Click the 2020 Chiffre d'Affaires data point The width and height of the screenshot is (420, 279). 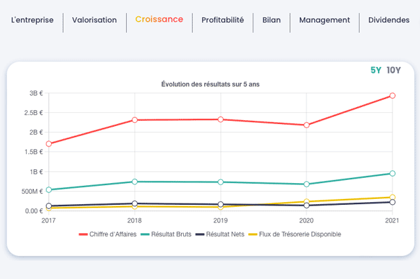306,125
